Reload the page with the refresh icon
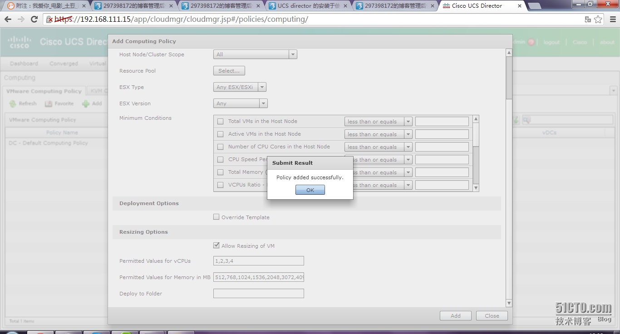Screen dimensions: 620x334 tap(34, 20)
